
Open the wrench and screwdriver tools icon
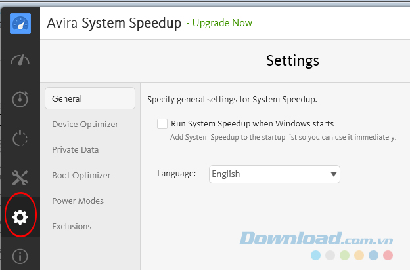tap(20, 178)
